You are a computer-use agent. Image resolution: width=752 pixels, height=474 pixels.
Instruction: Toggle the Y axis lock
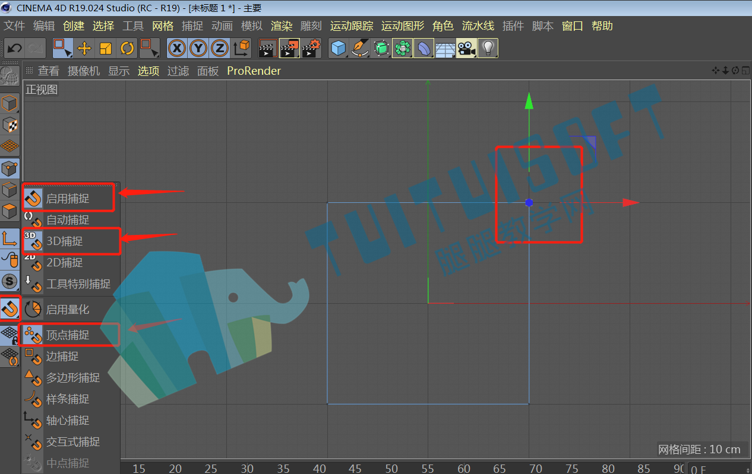click(x=199, y=48)
